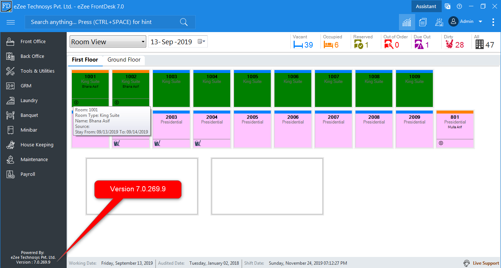Click the Payroll document icon

[x=10, y=174]
